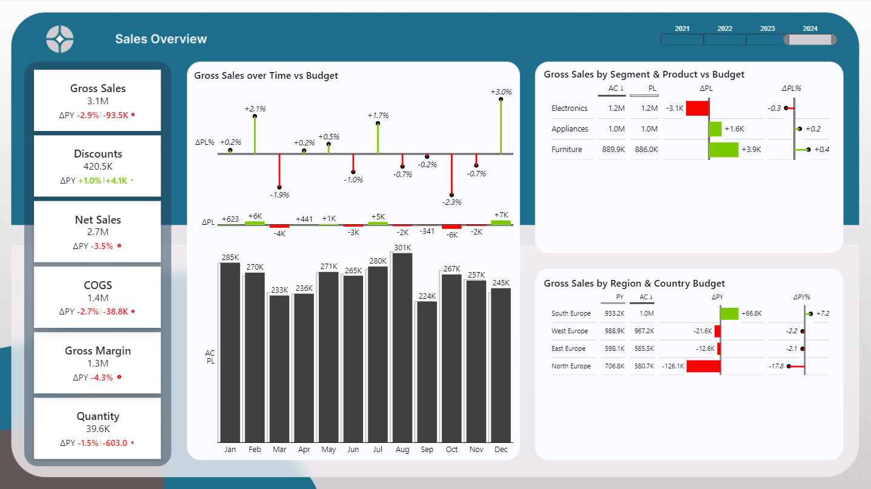Select the March 233K bar
The height and width of the screenshot is (489, 871).
[x=279, y=369]
